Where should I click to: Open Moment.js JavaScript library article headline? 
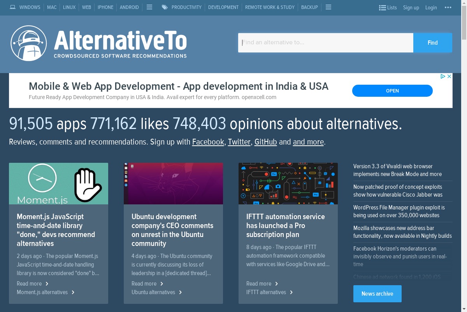point(56,230)
